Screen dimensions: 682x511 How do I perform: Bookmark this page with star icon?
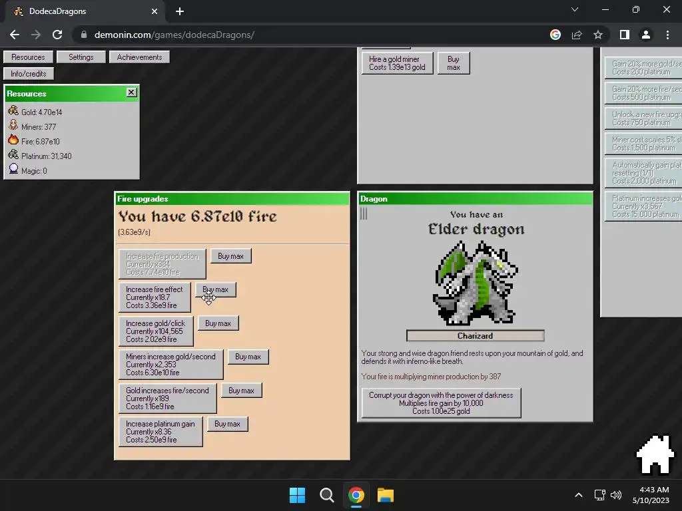click(x=598, y=35)
